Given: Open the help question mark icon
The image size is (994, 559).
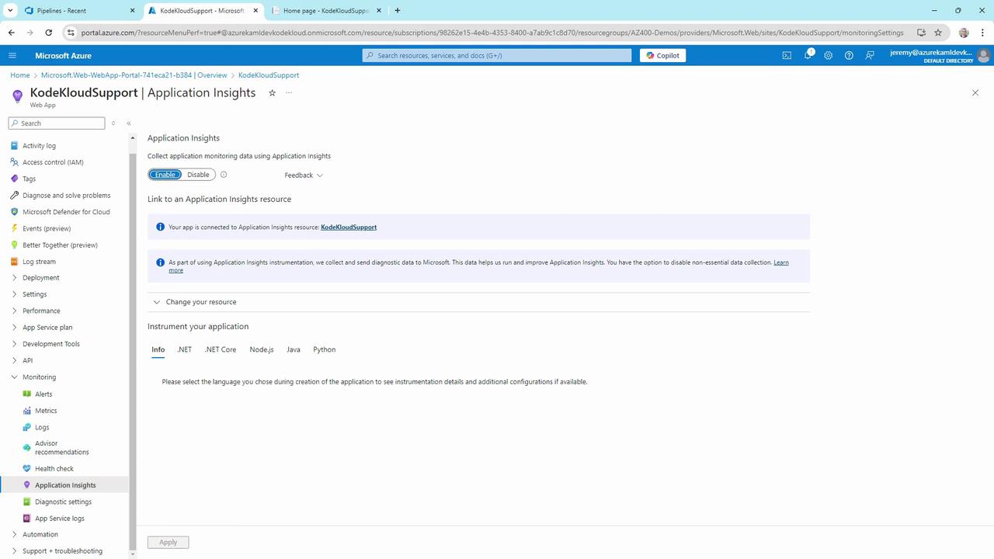Looking at the screenshot, I should [x=849, y=56].
